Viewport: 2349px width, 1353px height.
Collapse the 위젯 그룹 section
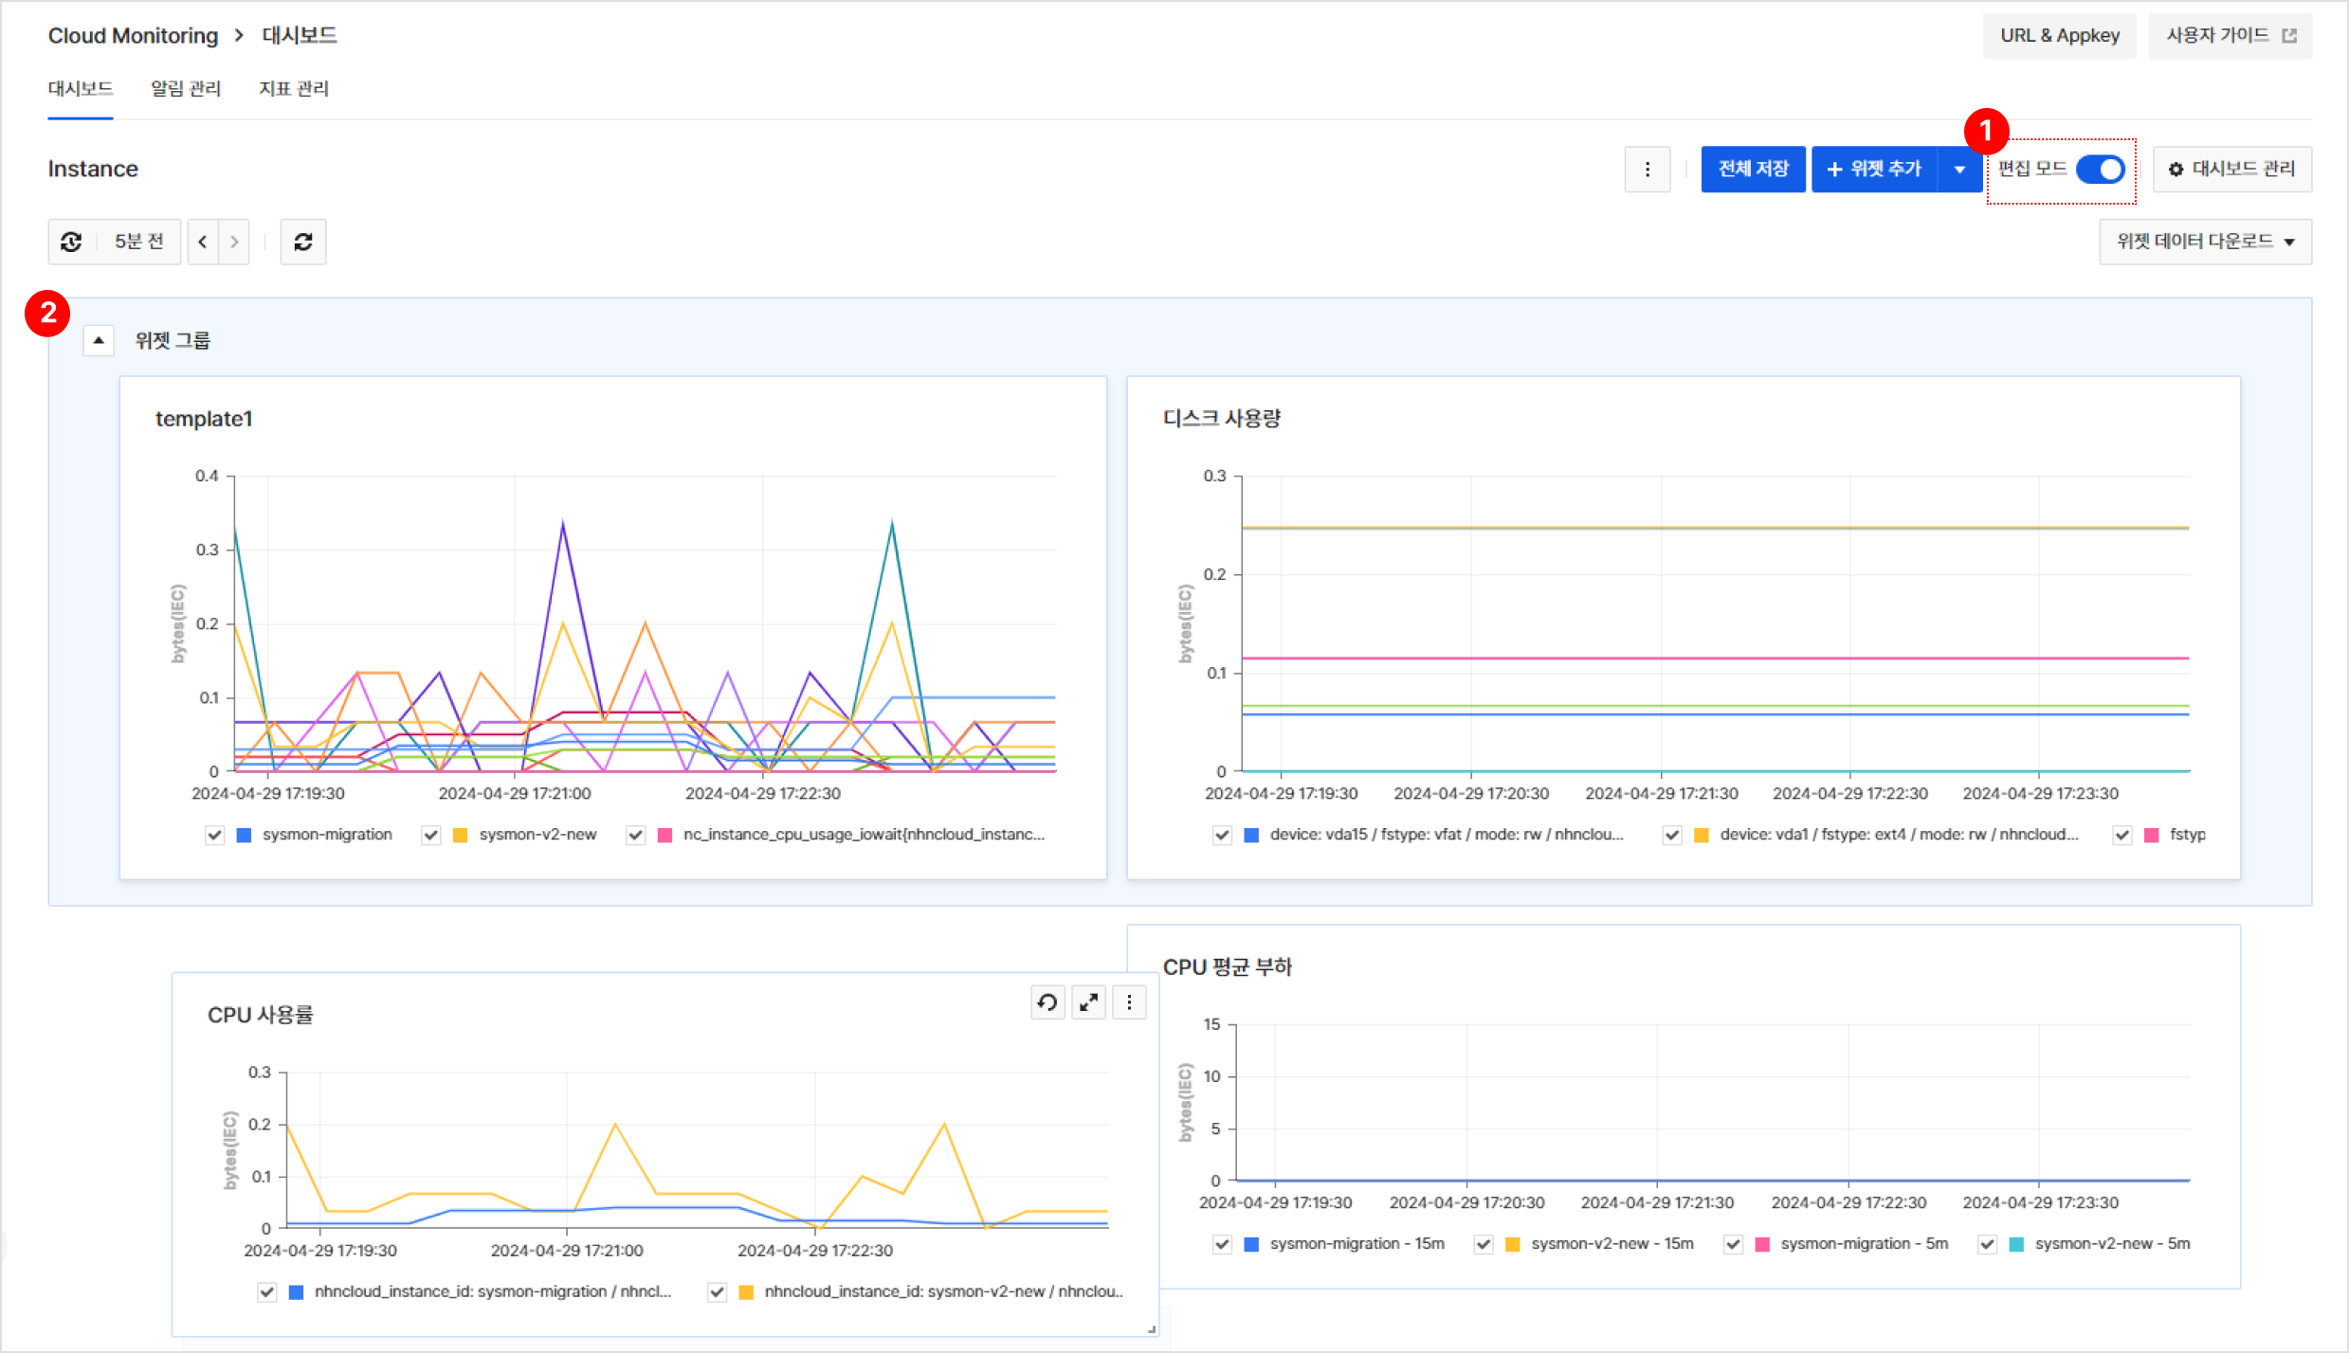pyautogui.click(x=99, y=340)
